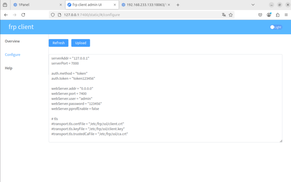This screenshot has height=182, width=291.
Task: Click the Refresh button
Action: point(59,43)
